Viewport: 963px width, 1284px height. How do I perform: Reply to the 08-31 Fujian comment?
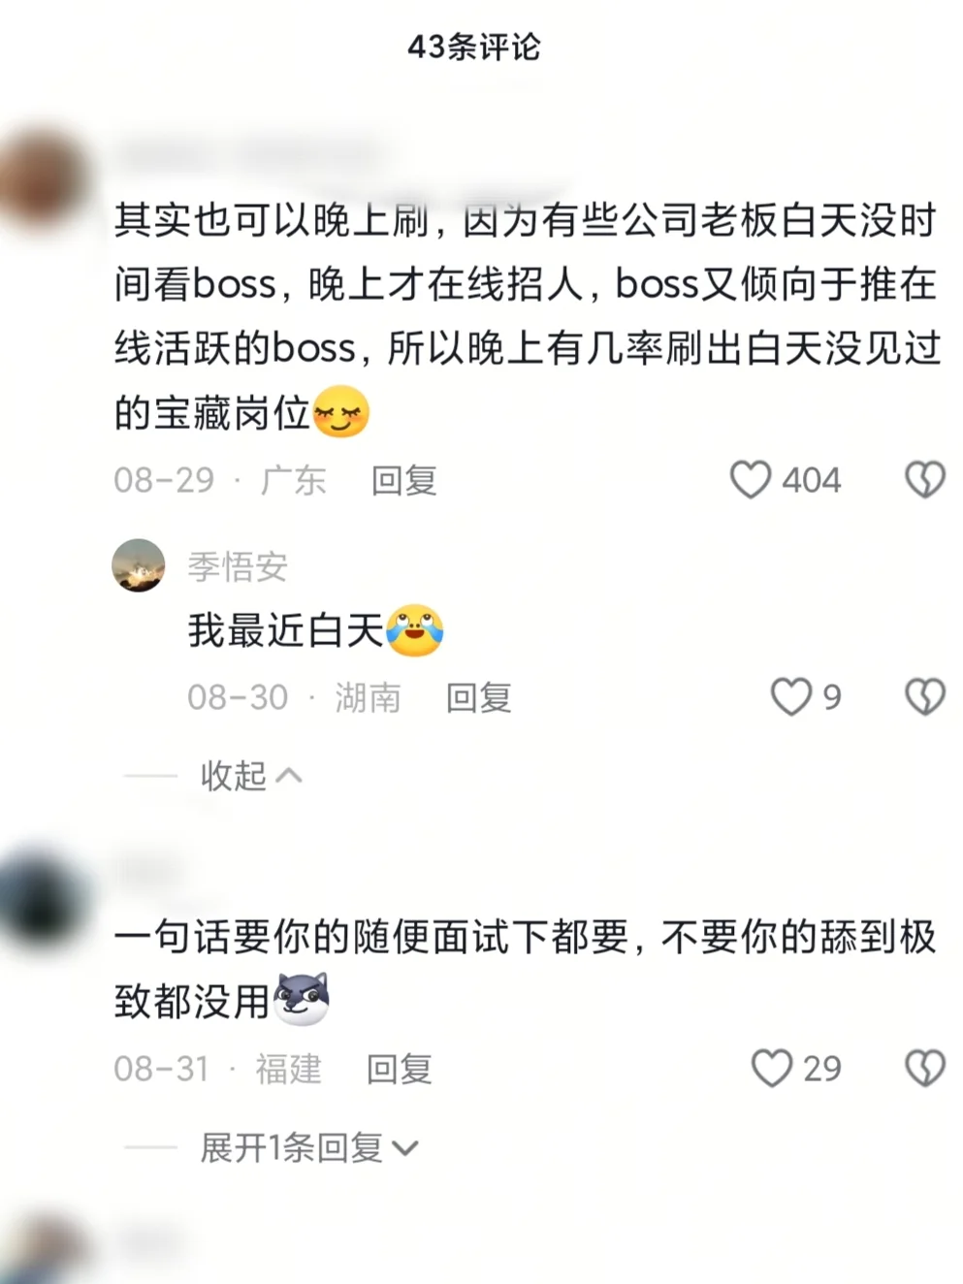[x=399, y=1069]
